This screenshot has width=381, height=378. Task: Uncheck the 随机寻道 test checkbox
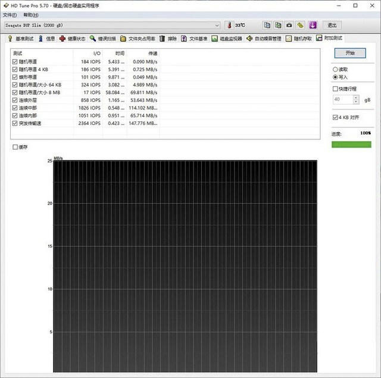pos(15,62)
